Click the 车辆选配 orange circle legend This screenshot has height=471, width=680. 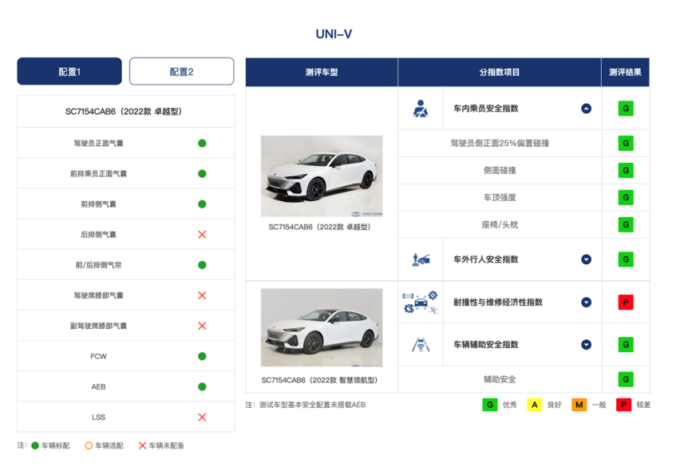click(x=89, y=445)
